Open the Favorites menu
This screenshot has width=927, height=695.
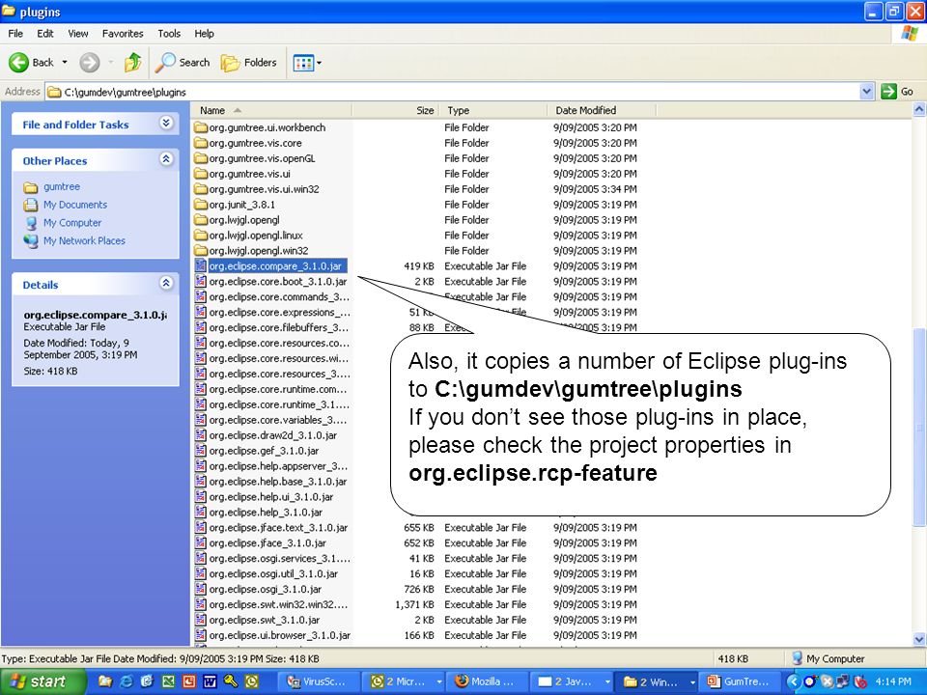pos(123,34)
